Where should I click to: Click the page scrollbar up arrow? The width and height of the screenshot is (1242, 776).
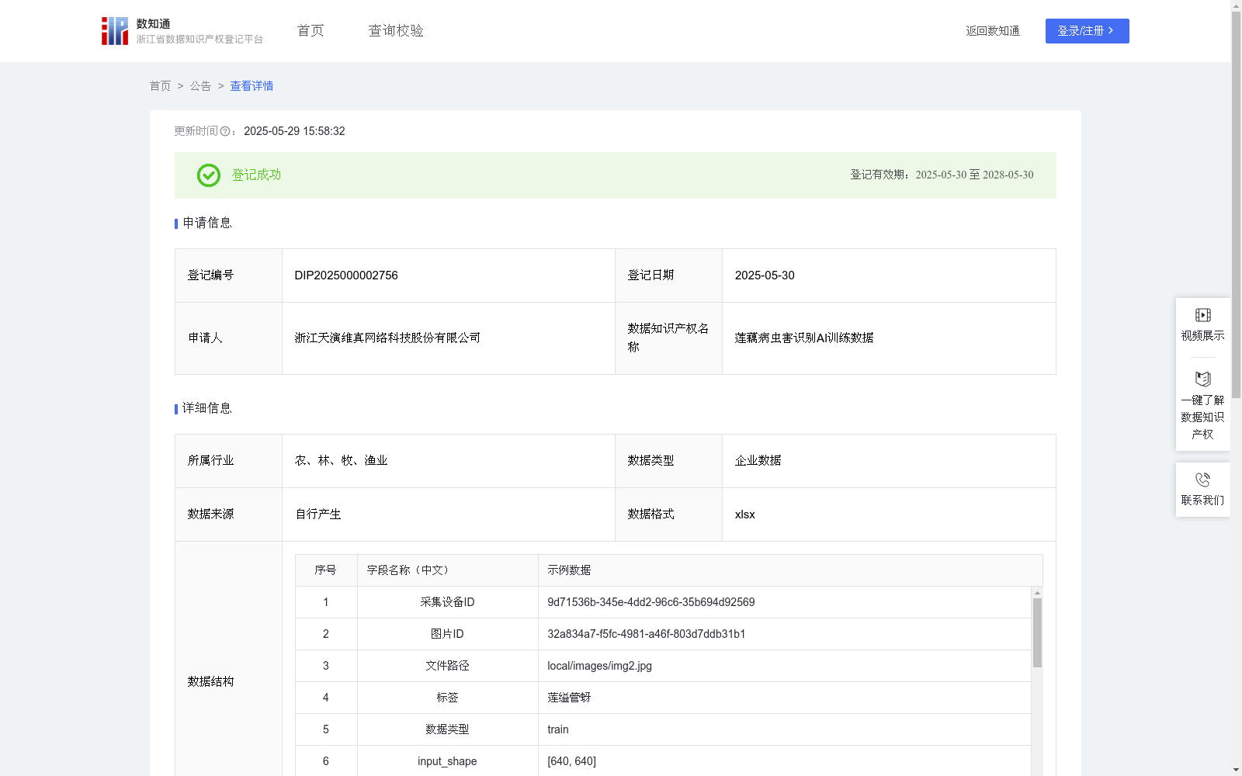(x=1237, y=5)
